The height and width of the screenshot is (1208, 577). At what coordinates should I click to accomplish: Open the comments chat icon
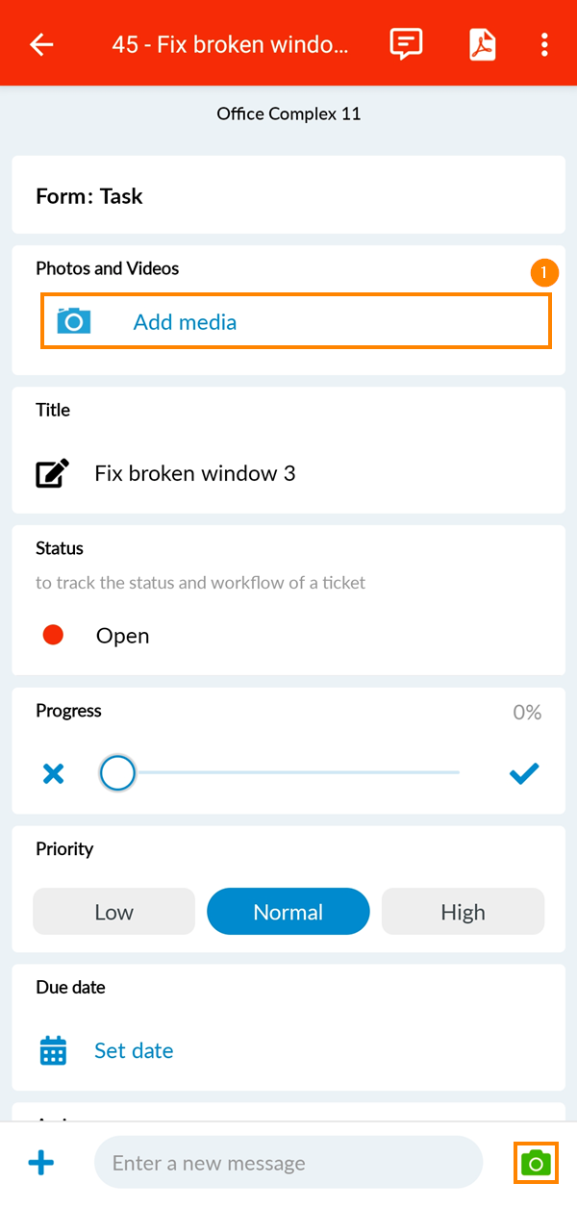pos(406,44)
